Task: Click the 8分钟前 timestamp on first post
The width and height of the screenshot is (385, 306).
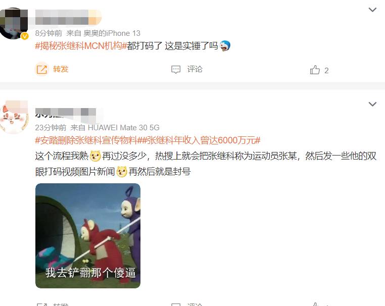Action: [49, 33]
